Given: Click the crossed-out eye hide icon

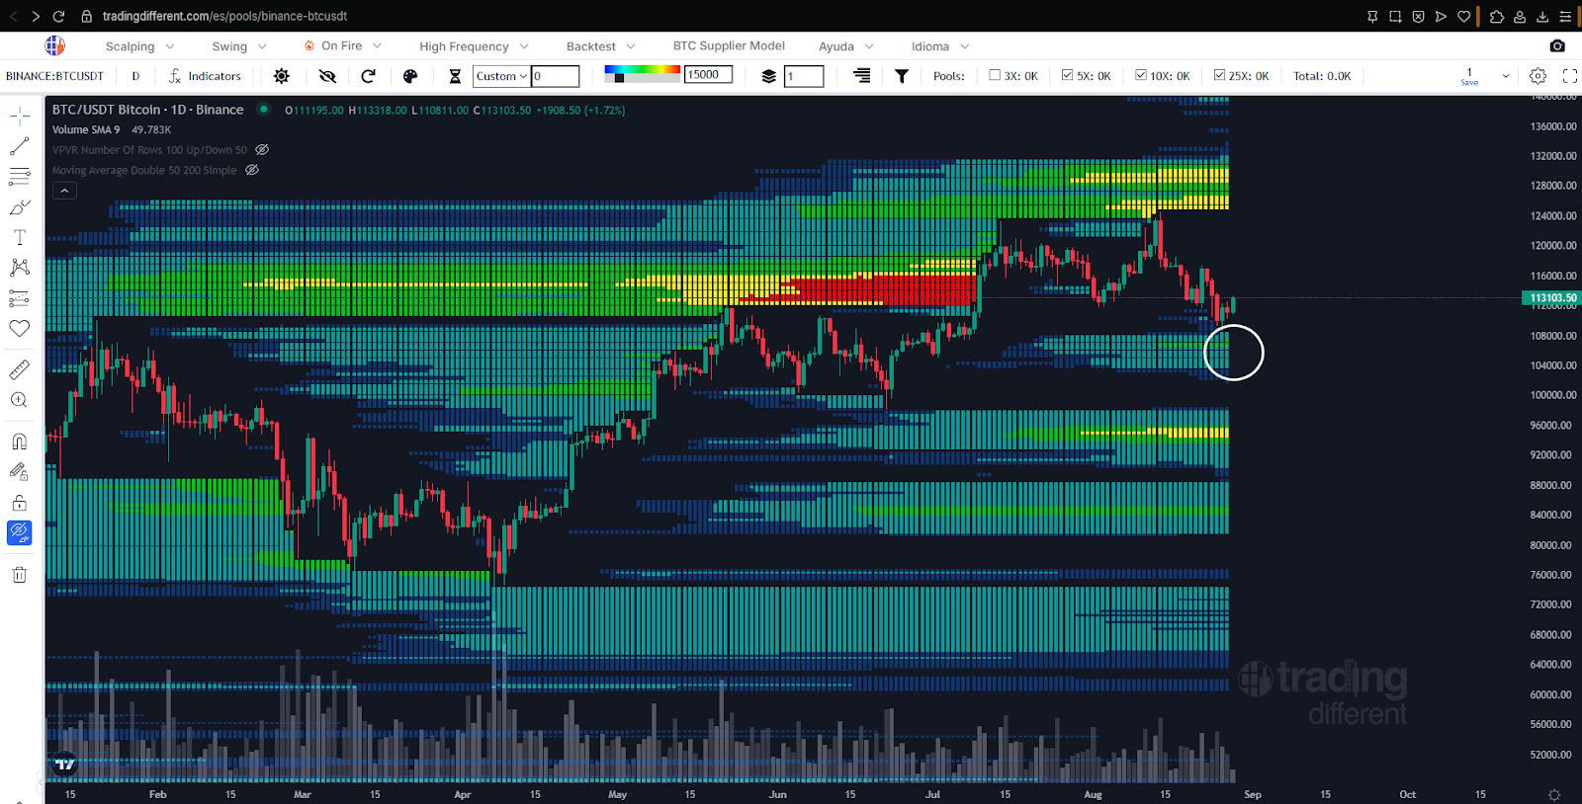Looking at the screenshot, I should (327, 76).
